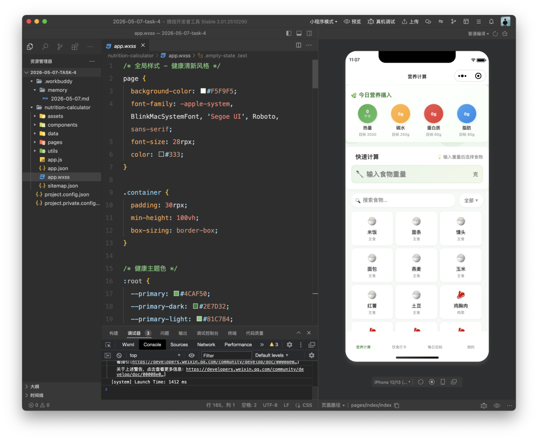Switch to the Performance tab
This screenshot has width=538, height=440.
point(238,345)
